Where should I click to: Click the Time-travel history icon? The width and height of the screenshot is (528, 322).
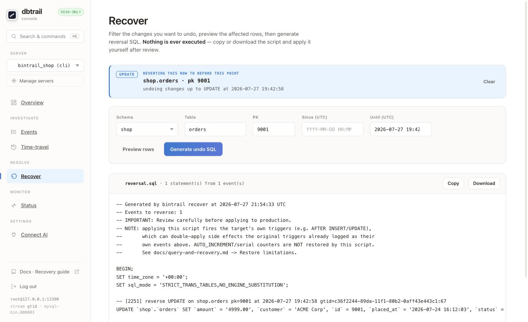[14, 147]
